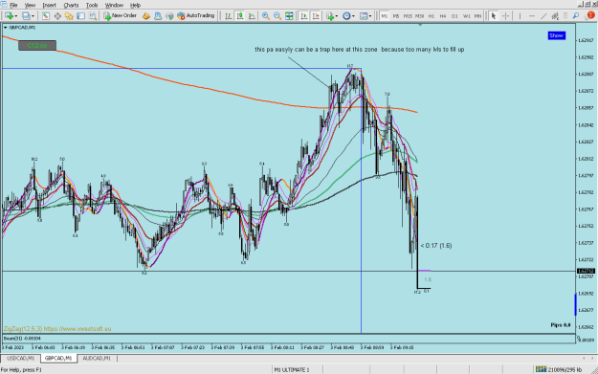This screenshot has height=374, width=598.
Task: Select the trendline tool
Action: coord(543,16)
